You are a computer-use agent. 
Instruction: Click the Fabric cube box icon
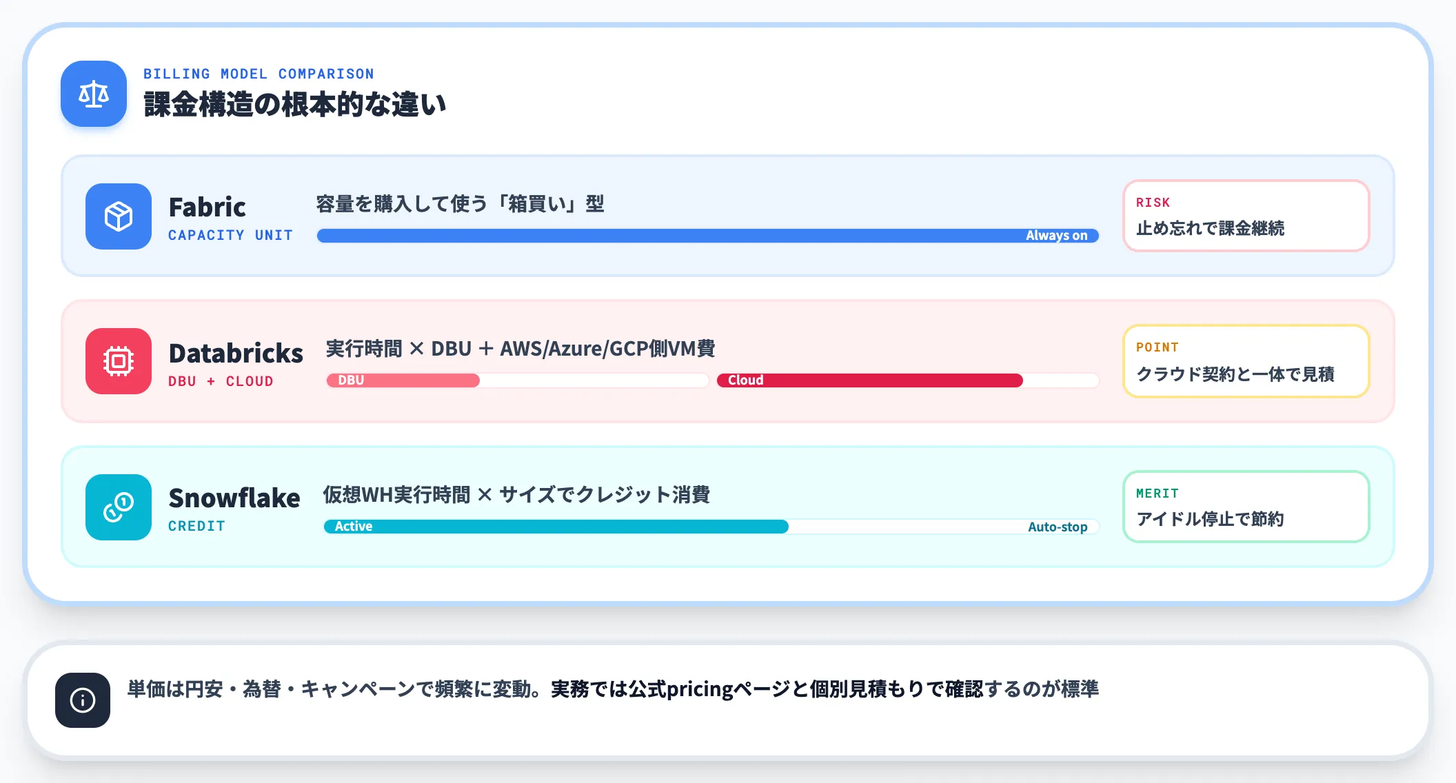119,216
